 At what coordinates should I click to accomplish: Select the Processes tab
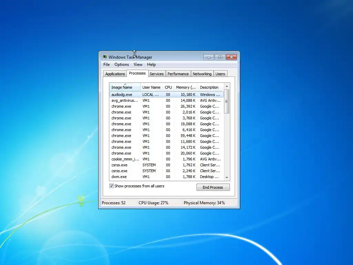click(x=137, y=73)
